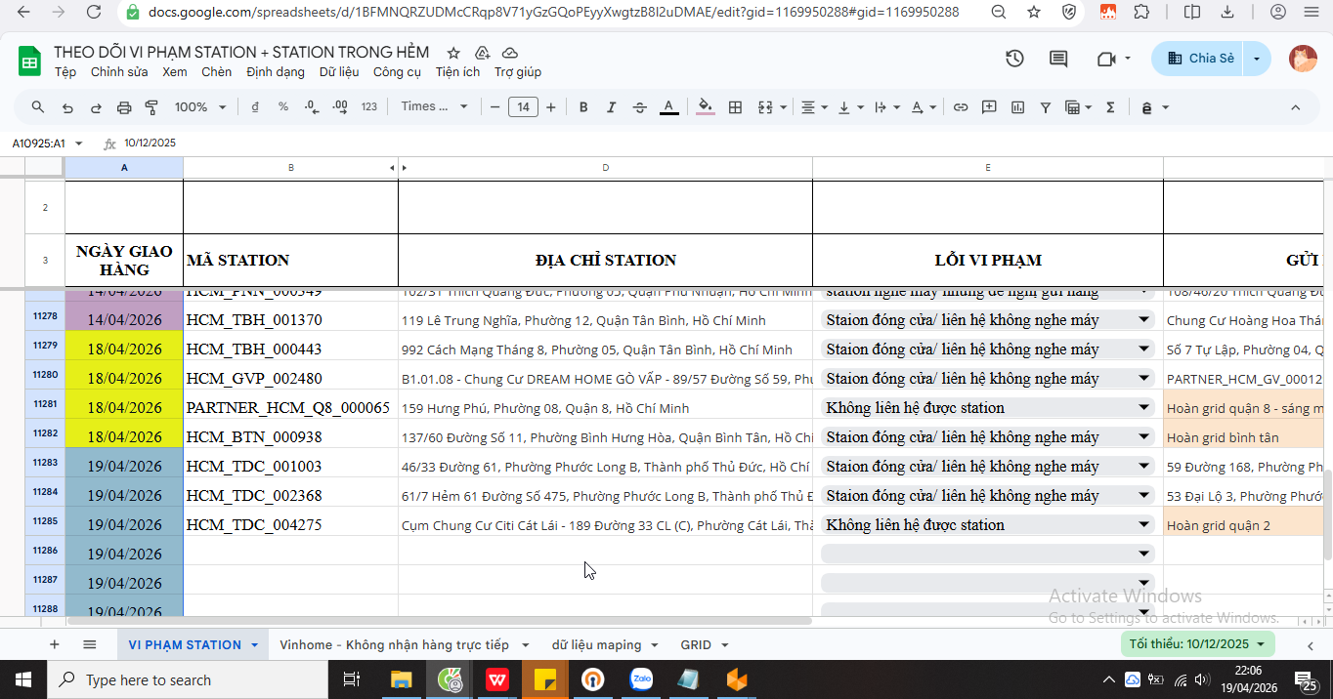Start a meeting with the camera icon
The width and height of the screenshot is (1333, 699).
pos(1106,59)
